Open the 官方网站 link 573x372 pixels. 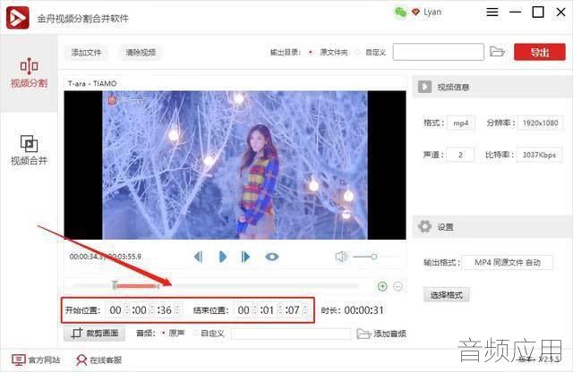[36, 360]
